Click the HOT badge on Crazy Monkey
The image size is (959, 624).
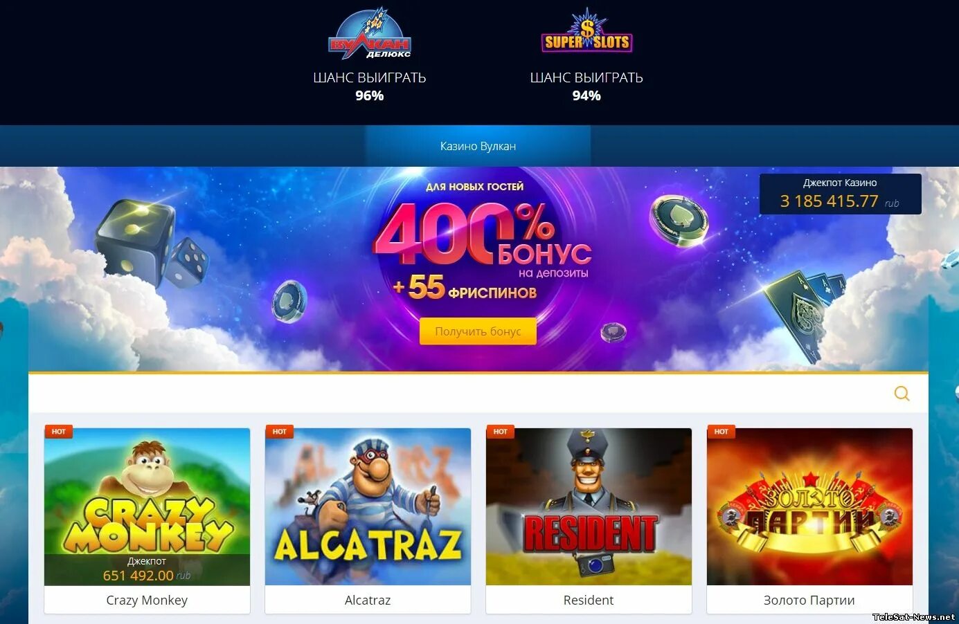tap(58, 432)
